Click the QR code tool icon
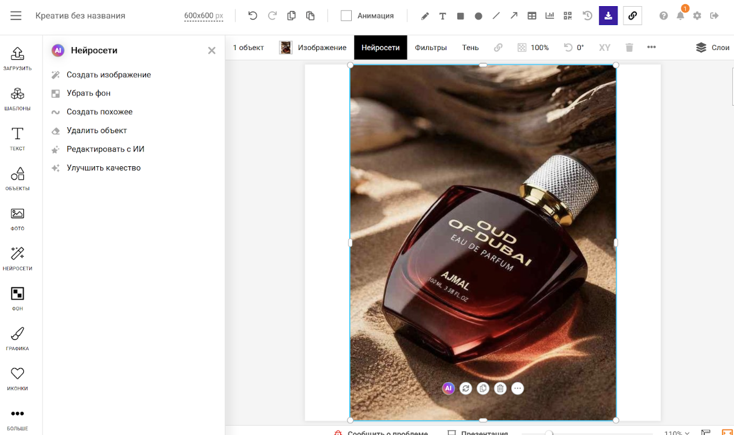Viewport: 734px width, 435px height. pyautogui.click(x=568, y=16)
